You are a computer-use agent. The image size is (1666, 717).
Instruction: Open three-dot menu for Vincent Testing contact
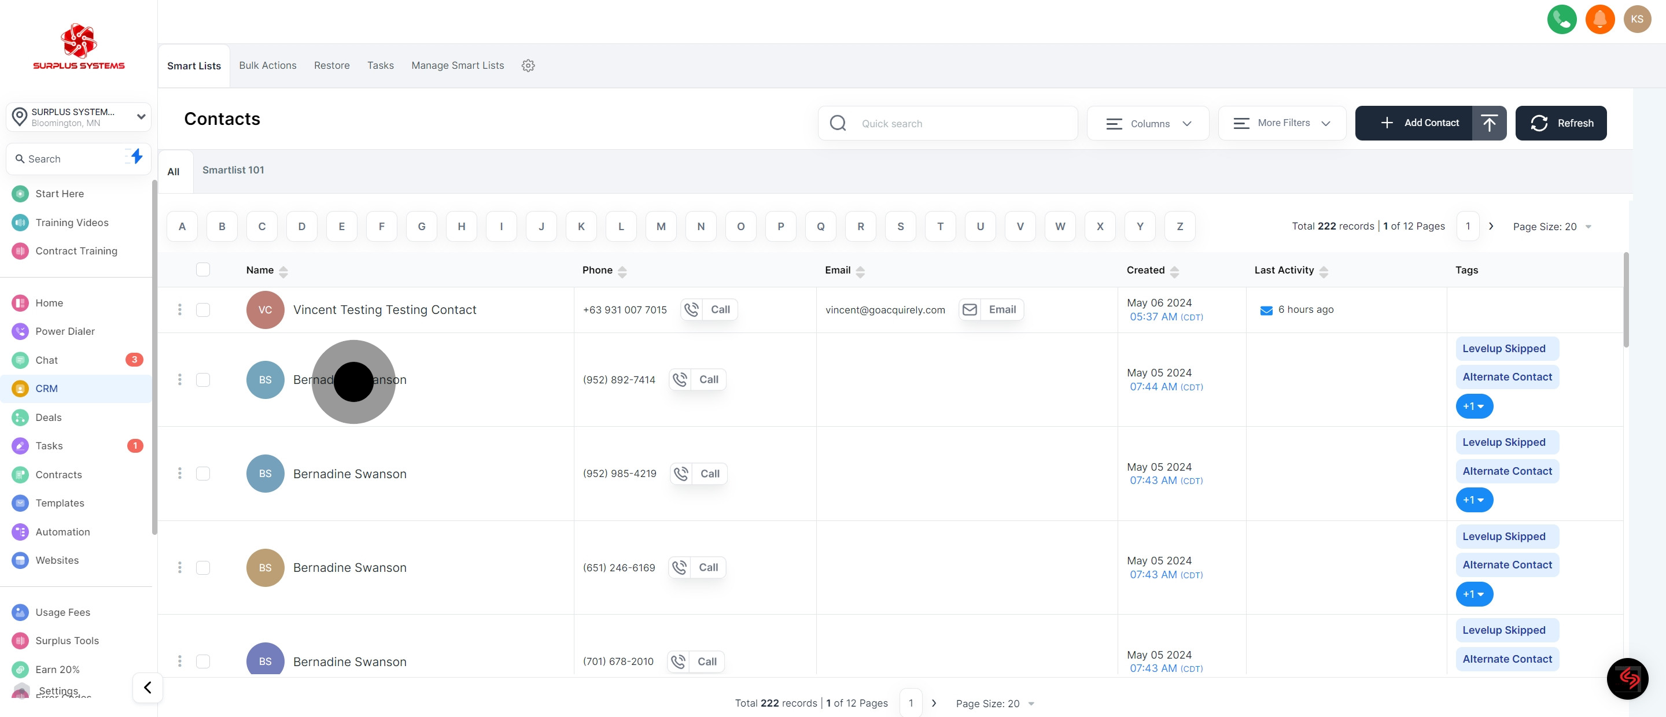tap(179, 310)
